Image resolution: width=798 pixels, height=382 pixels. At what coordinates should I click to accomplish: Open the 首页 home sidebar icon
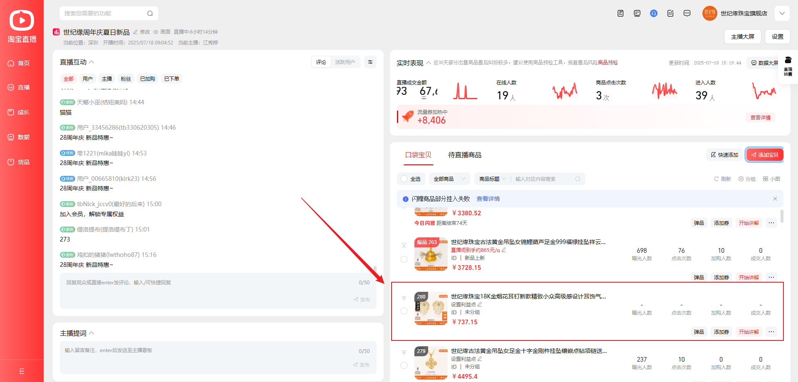[x=11, y=63]
